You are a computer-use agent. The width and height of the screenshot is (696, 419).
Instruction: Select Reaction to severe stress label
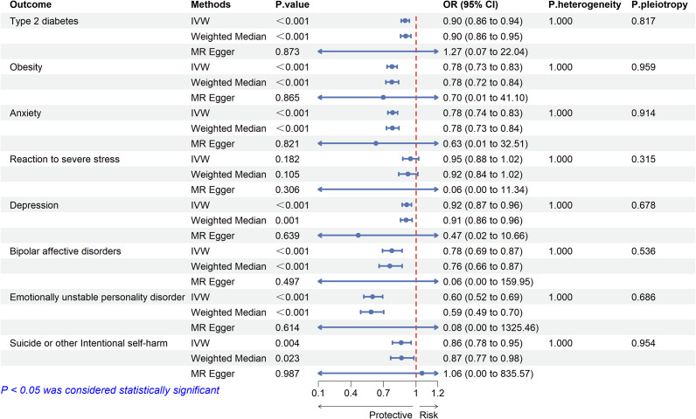click(65, 160)
